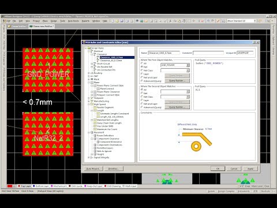Expand the Signal Integrity tree node
Image resolution: width=277 pixels, height=208 pixels.
89,158
